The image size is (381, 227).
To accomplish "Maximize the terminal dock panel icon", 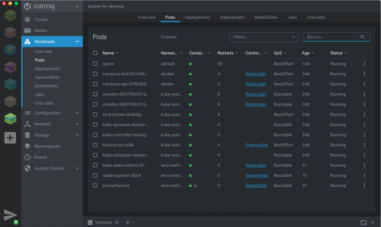I will point(364,222).
